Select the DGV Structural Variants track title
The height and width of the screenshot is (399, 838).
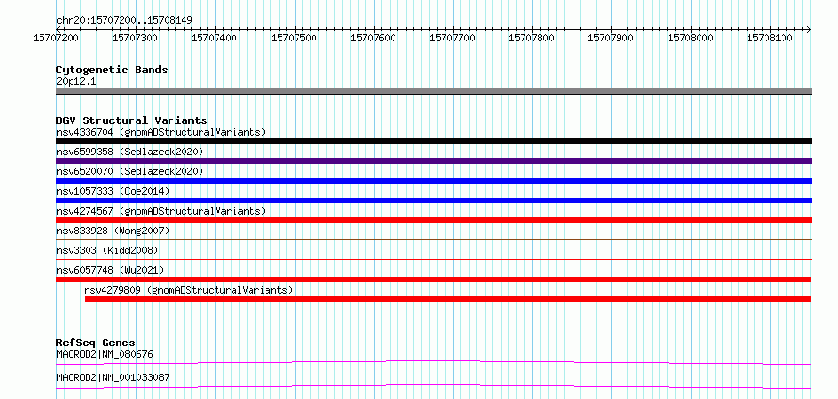click(x=132, y=120)
